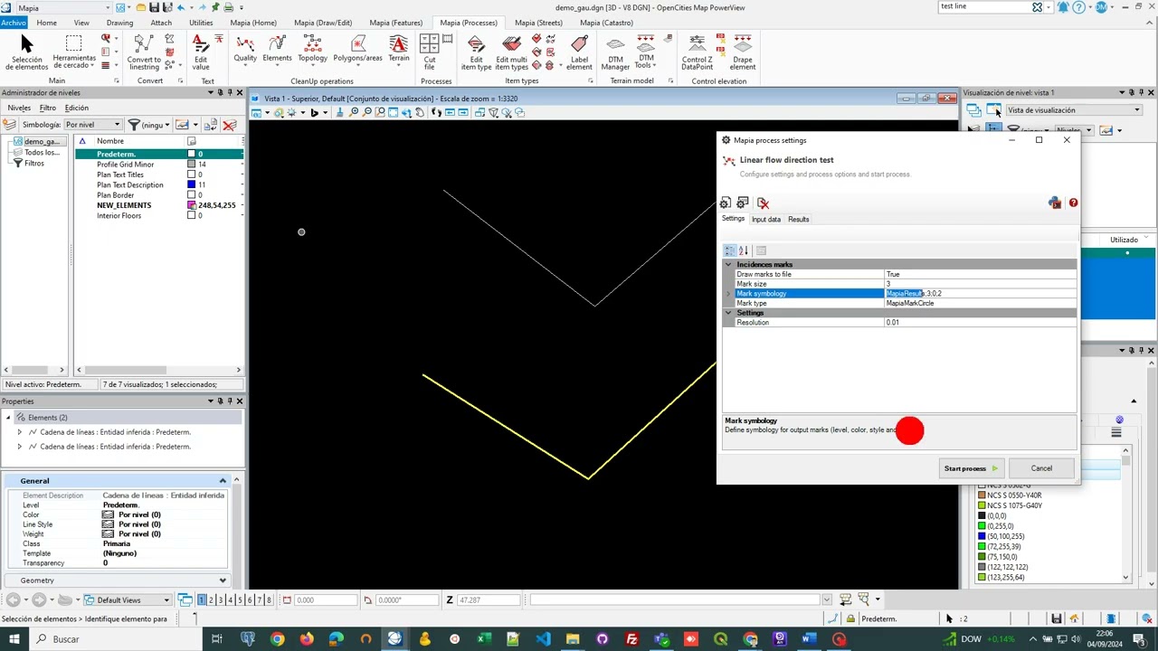
Task: Toggle checkbox beside NCS S 0550-Y40R
Action: (x=982, y=495)
